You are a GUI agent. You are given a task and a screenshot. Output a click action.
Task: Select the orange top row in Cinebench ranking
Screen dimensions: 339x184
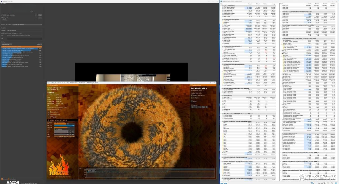(x=22, y=47)
